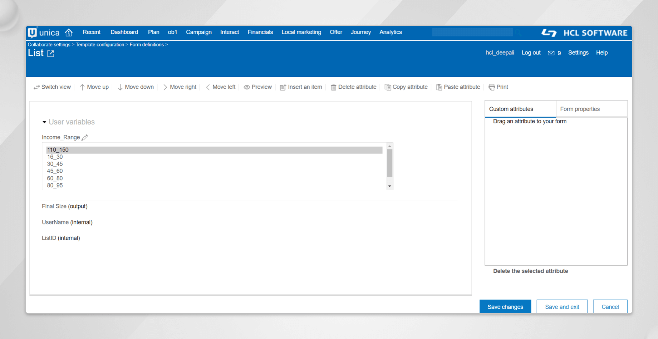Open messages via the envelope icon
Viewport: 658px width, 339px height.
[551, 53]
